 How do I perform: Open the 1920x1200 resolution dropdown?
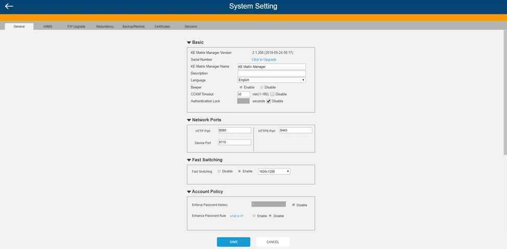274,172
